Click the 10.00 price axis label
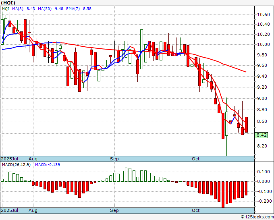The height and width of the screenshot is (220, 274). tap(264, 45)
